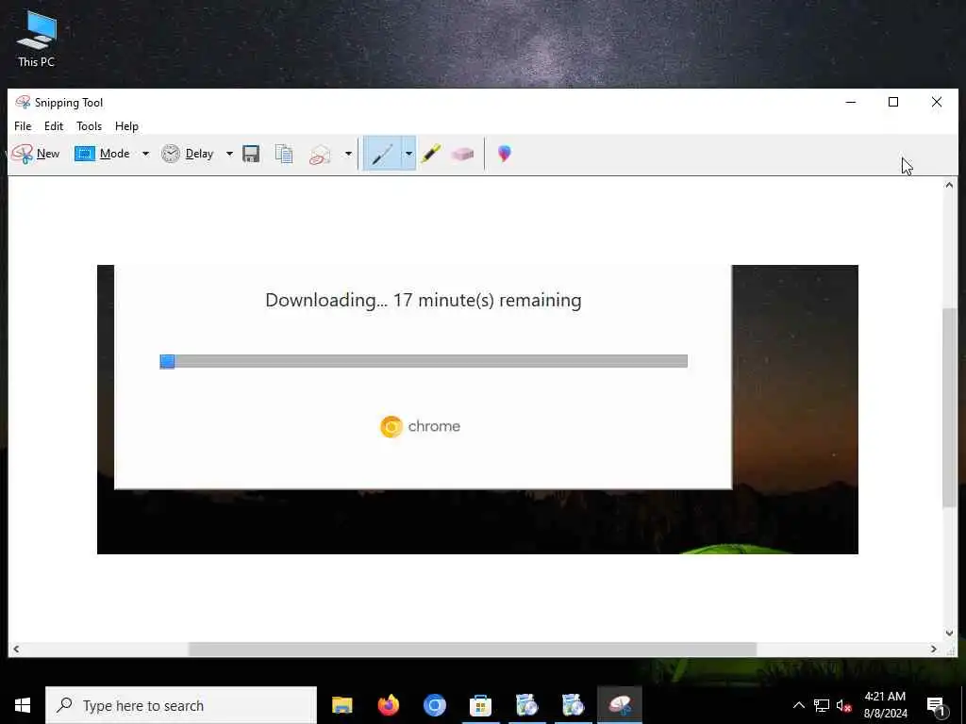The height and width of the screenshot is (724, 966).
Task: Open the blue circle browser taskbar icon
Action: [434, 705]
